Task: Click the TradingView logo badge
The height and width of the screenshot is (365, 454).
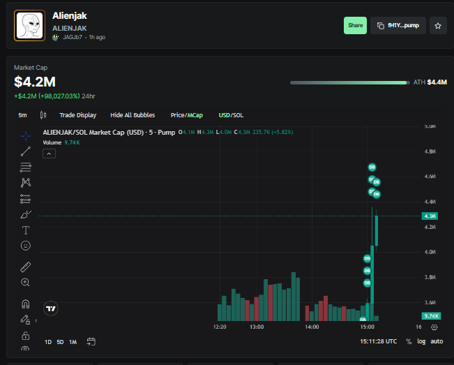Action: [51, 308]
